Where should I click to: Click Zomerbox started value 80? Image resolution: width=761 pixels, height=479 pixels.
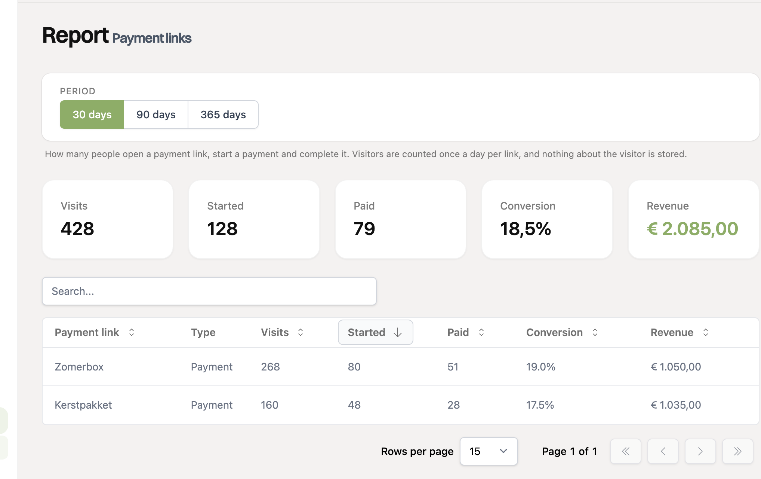354,367
